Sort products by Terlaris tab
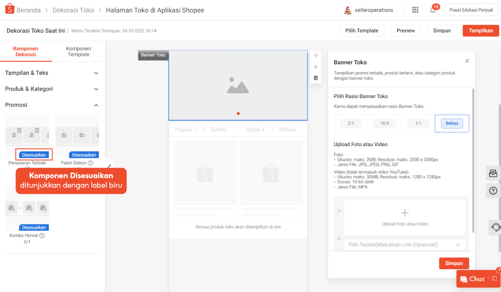The height and width of the screenshot is (292, 501). [x=218, y=130]
